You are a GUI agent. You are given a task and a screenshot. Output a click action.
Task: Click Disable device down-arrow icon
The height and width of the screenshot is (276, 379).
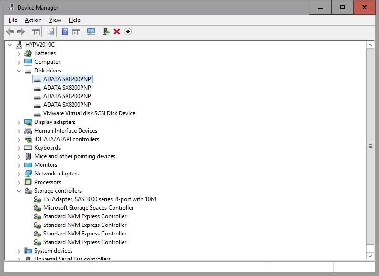128,31
